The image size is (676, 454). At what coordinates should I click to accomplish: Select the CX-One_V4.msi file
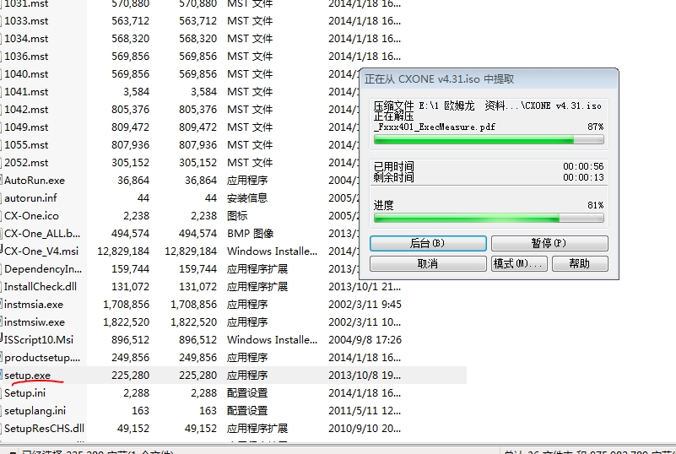pos(41,251)
